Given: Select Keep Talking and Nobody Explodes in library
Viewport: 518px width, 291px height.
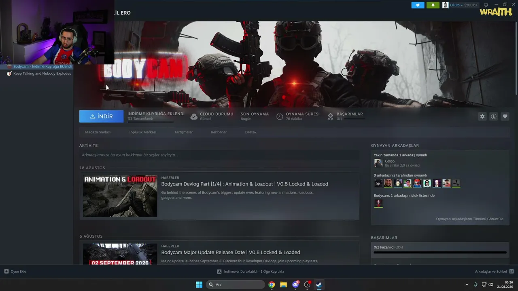Looking at the screenshot, I should coord(42,74).
